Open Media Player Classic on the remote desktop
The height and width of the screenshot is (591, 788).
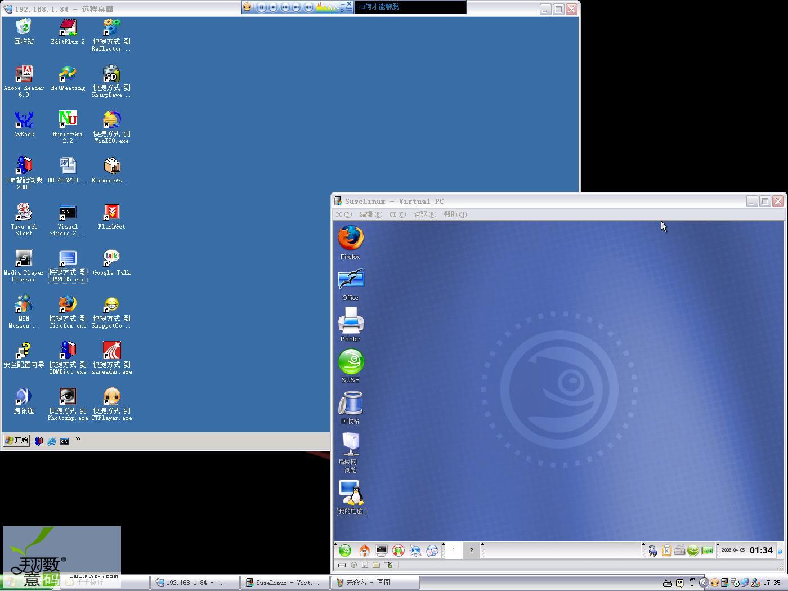click(x=24, y=266)
